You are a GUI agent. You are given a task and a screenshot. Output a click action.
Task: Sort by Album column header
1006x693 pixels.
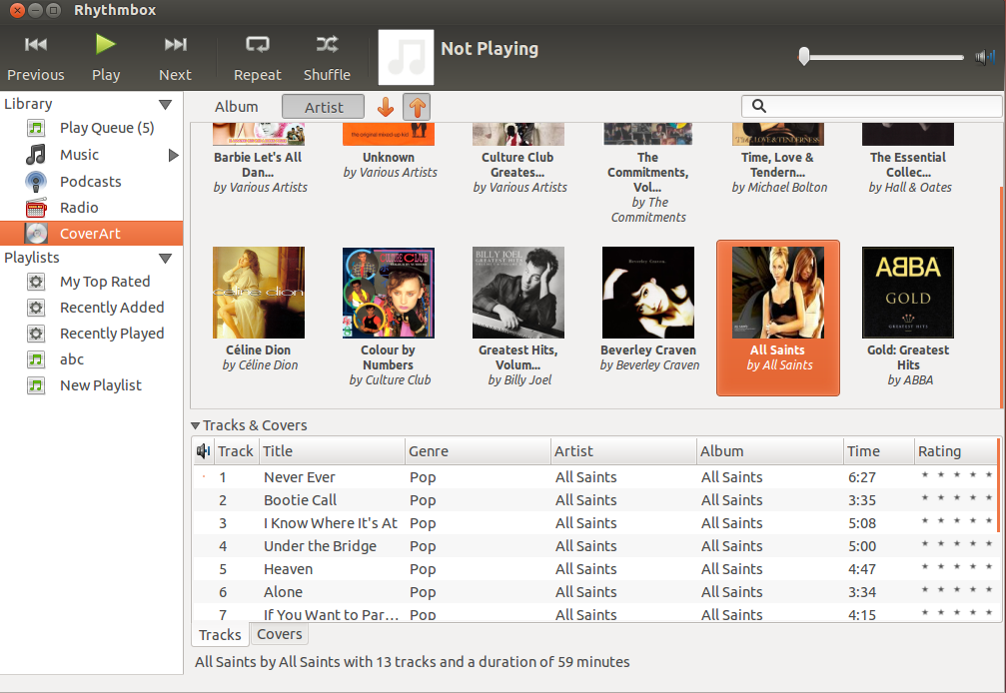pyautogui.click(x=770, y=451)
